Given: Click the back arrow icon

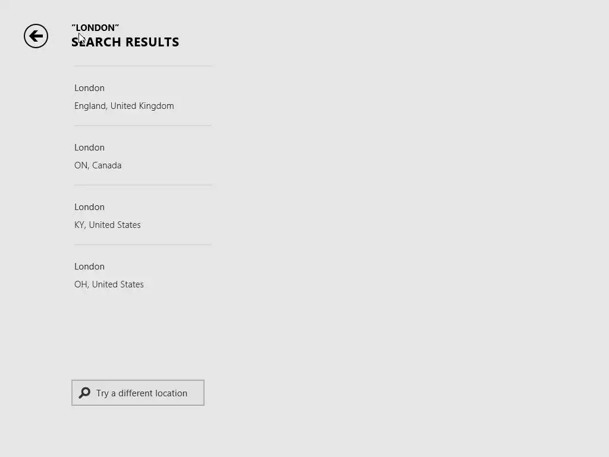Looking at the screenshot, I should pos(36,36).
